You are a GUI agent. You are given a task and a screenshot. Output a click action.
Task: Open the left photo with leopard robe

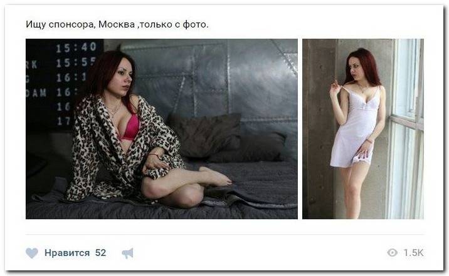pos(162,129)
